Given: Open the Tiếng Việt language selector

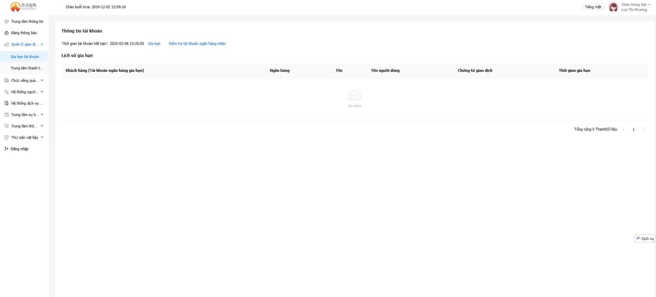Looking at the screenshot, I should (x=593, y=7).
